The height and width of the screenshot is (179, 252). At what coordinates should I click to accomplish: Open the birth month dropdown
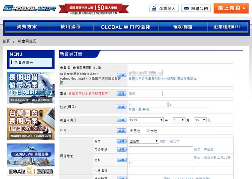tap(179, 120)
